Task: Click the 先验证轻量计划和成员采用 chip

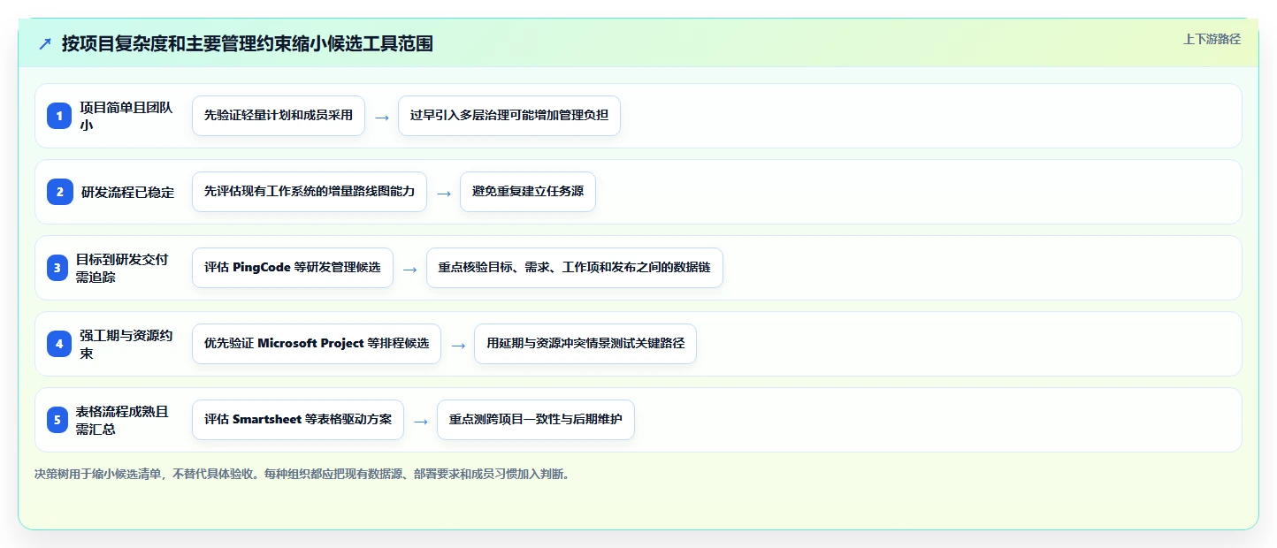Action: (x=279, y=116)
